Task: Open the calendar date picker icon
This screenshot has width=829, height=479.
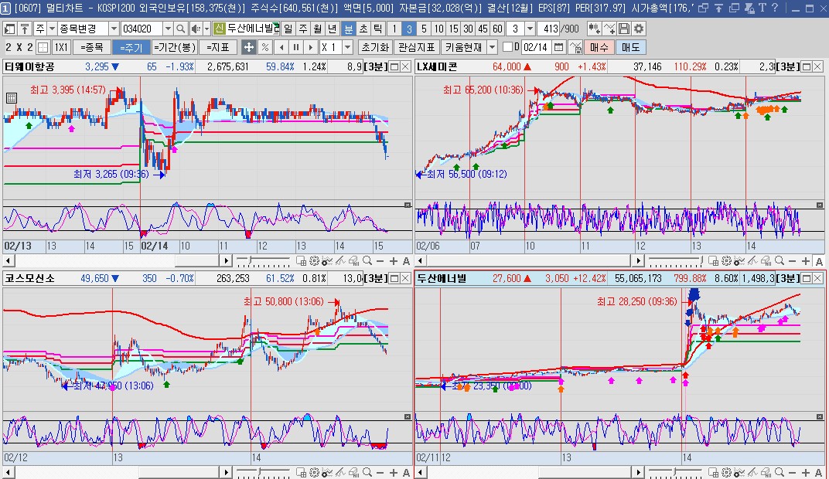Action: 559,47
